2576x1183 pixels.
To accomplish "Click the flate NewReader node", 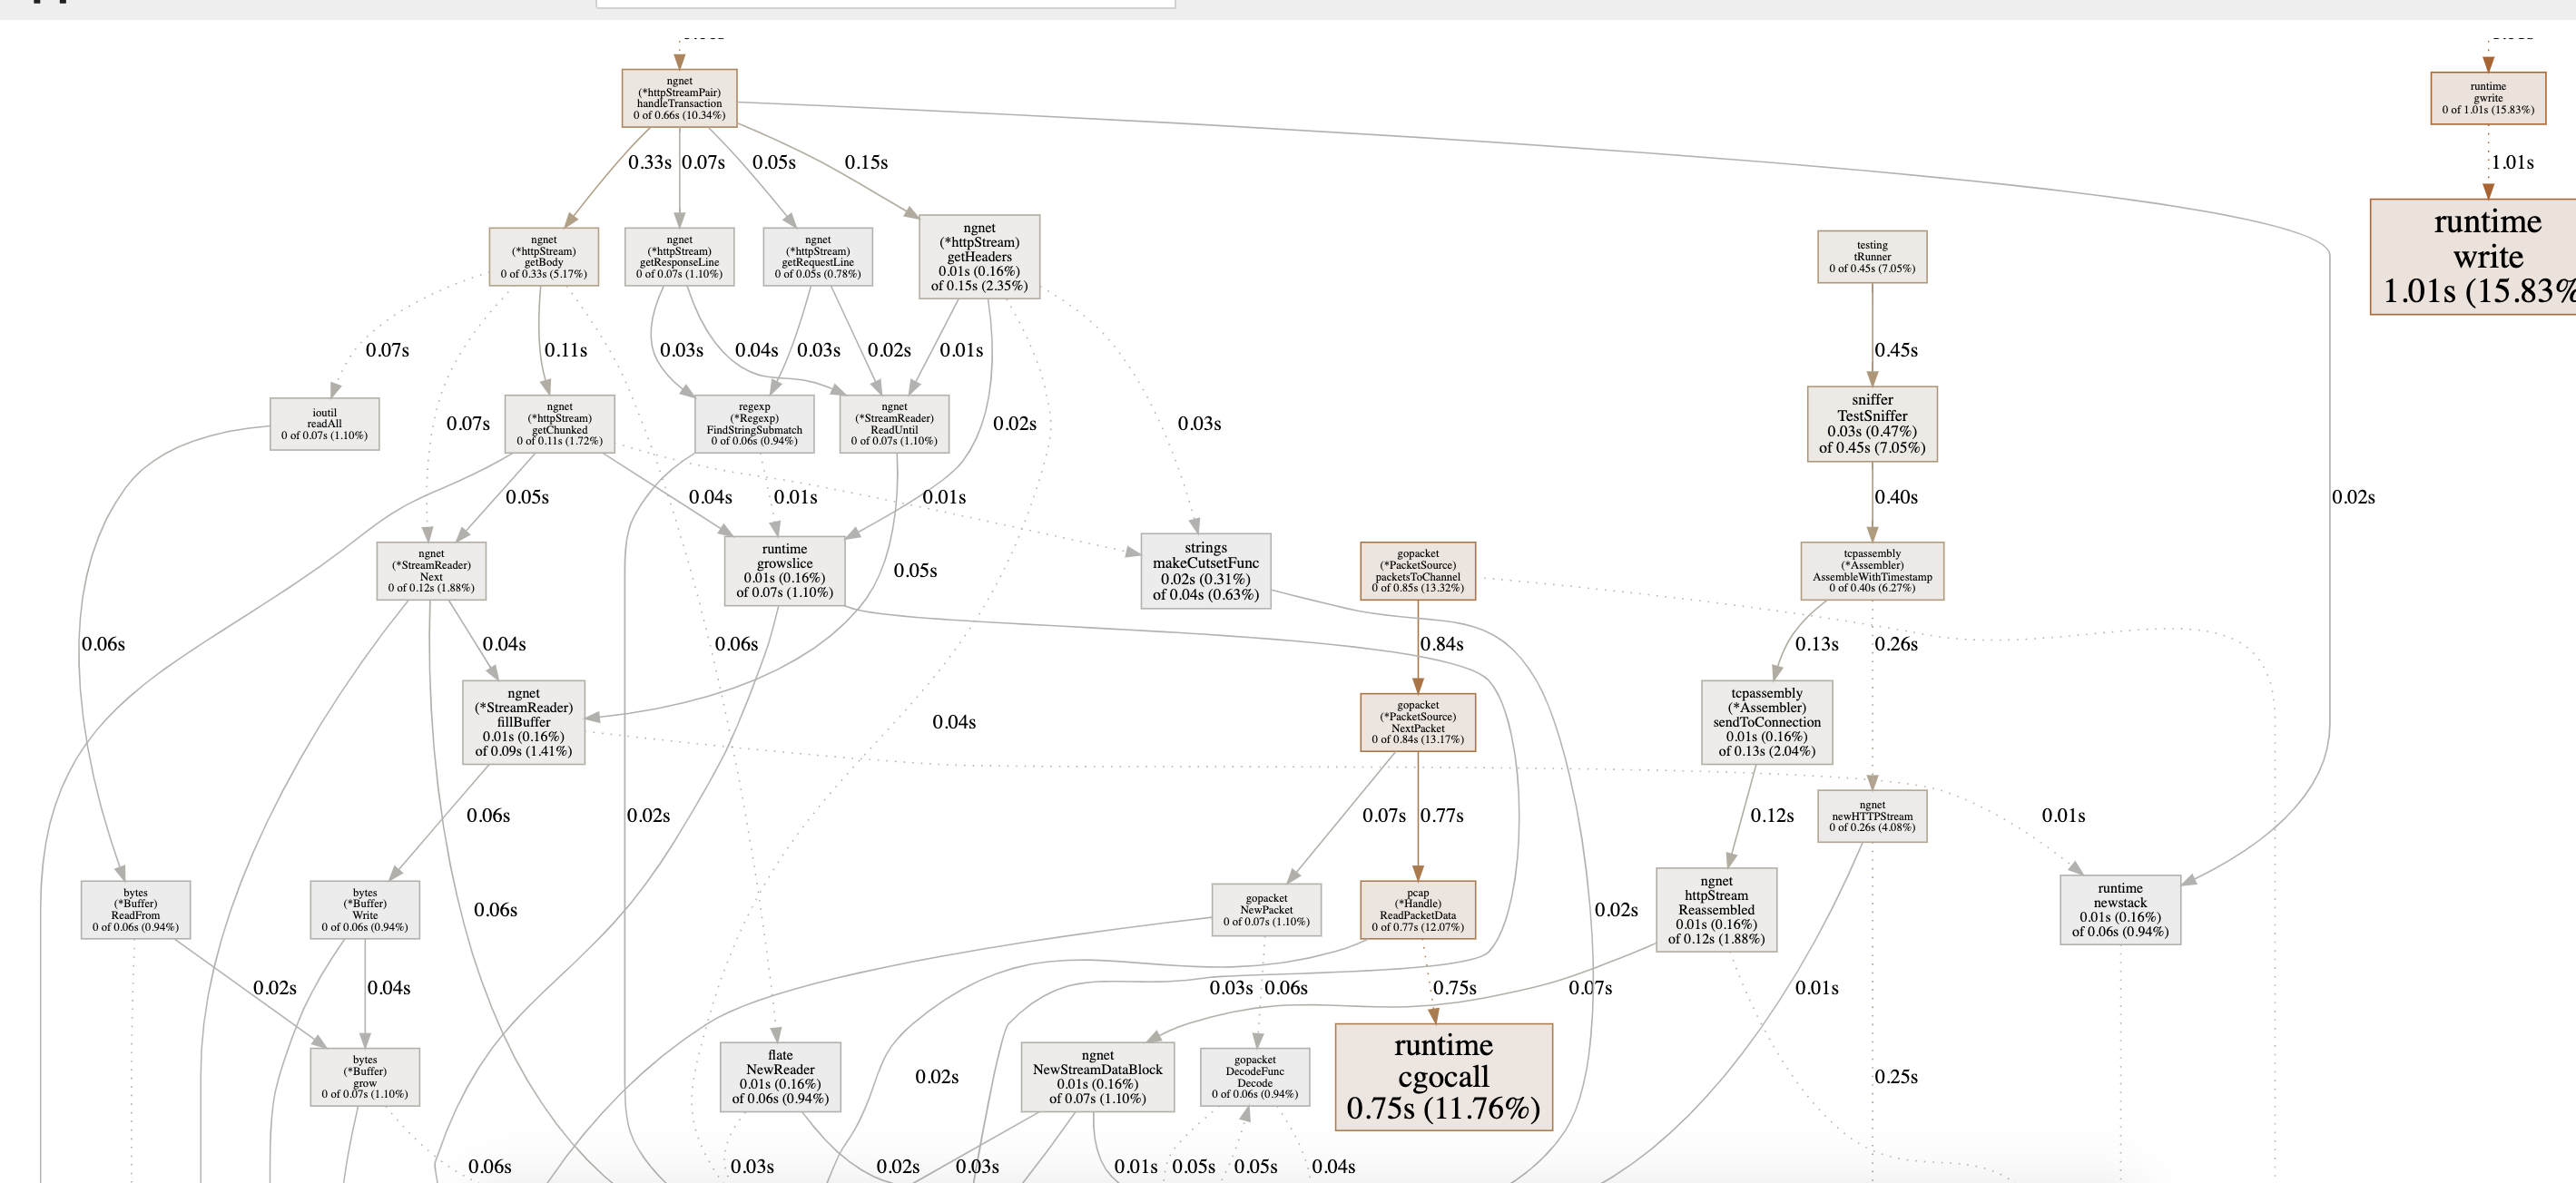I will tap(780, 1077).
